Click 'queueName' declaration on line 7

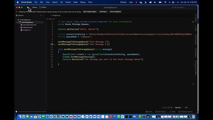click(72, 37)
